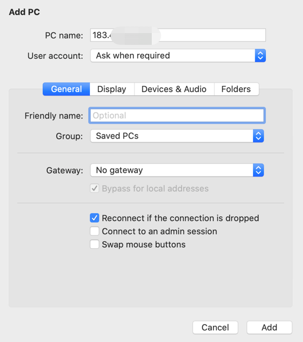This screenshot has height=342, width=303.
Task: Click the Add button
Action: coord(269,327)
